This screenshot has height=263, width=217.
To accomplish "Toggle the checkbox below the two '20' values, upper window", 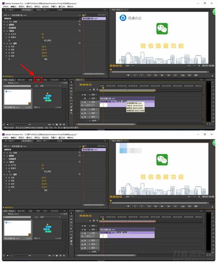I will pyautogui.click(x=43, y=40).
